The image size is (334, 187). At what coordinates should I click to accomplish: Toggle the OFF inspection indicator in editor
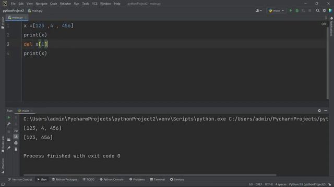[x=324, y=24]
